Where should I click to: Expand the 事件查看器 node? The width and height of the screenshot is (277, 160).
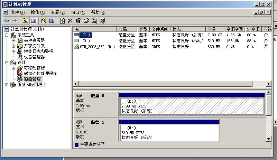(13, 40)
